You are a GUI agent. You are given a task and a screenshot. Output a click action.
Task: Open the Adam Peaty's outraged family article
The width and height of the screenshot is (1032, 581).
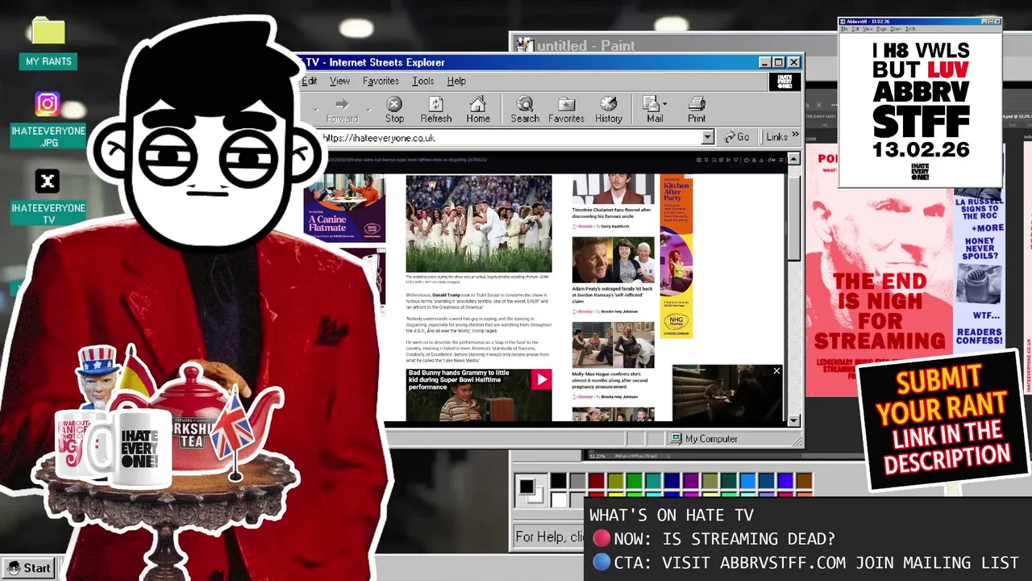click(612, 295)
